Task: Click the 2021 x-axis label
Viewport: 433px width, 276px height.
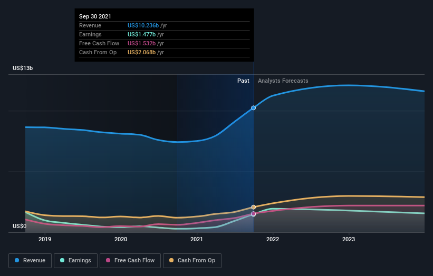Action: 197,239
